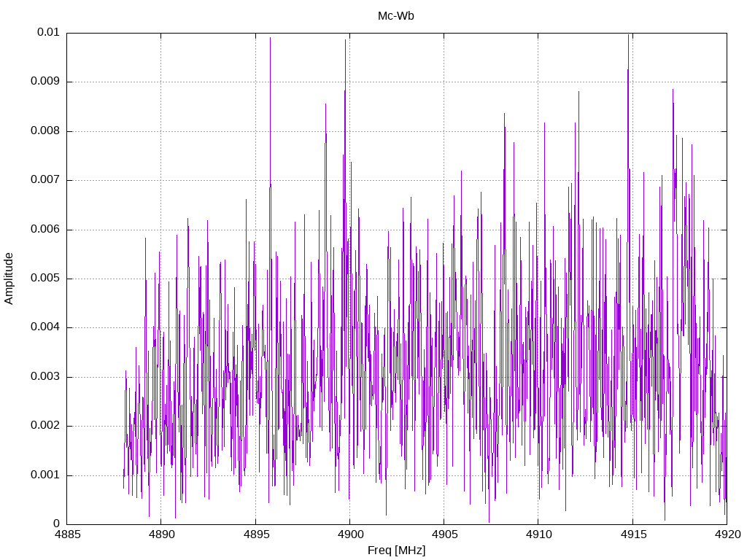Click x-axis tick label 4905
This screenshot has width=747, height=560.
[x=444, y=534]
